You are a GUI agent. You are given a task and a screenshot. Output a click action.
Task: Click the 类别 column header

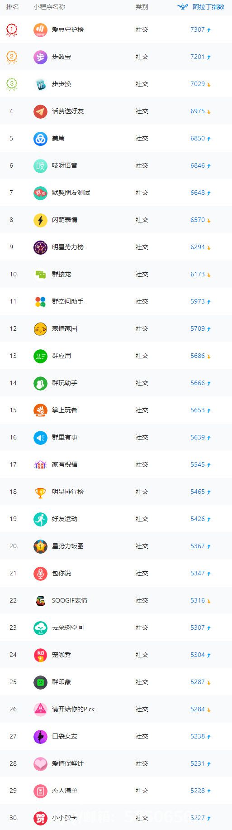[142, 7]
